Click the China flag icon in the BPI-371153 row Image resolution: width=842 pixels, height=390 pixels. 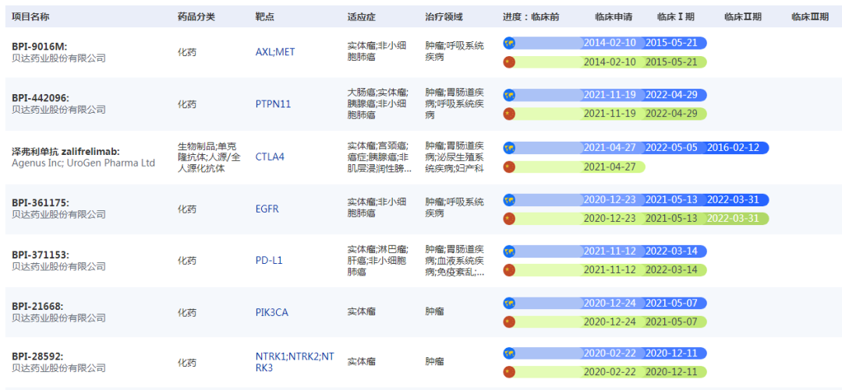tap(509, 270)
